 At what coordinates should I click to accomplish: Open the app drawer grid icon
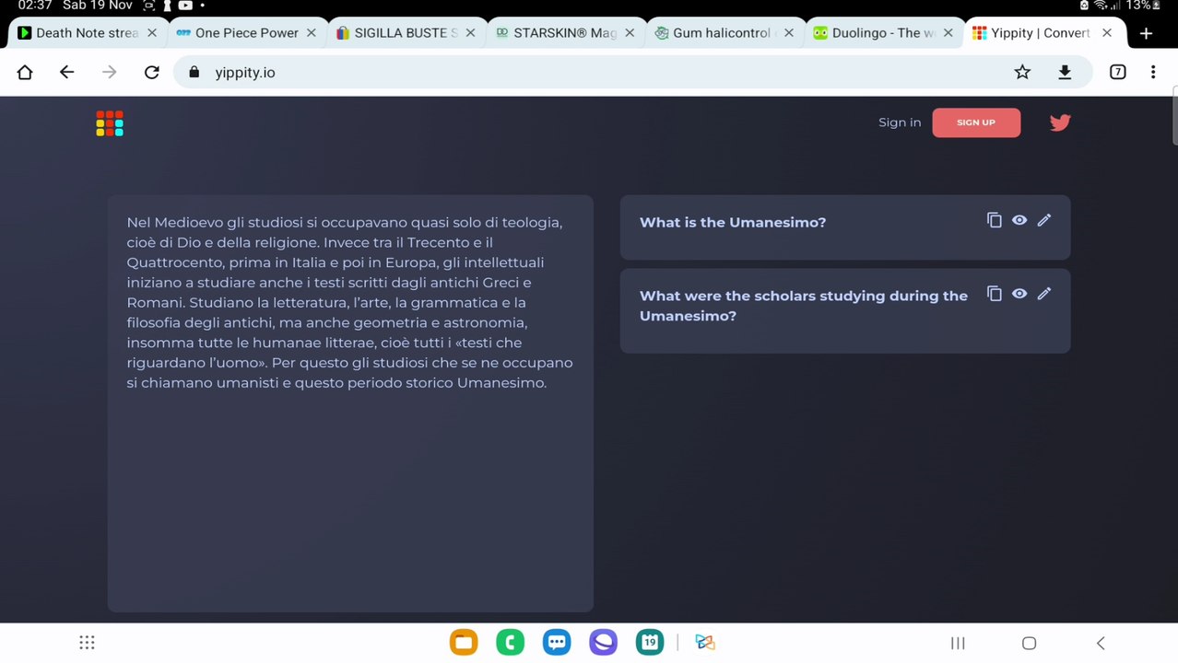click(x=87, y=643)
